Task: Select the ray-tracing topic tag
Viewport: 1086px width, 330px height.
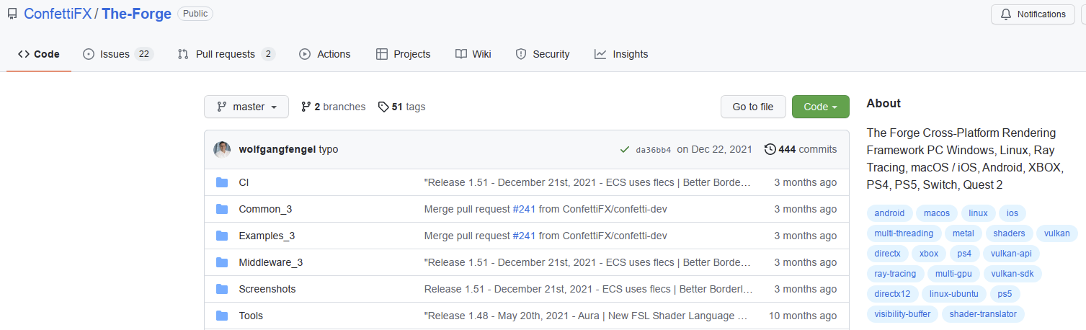Action: 895,274
